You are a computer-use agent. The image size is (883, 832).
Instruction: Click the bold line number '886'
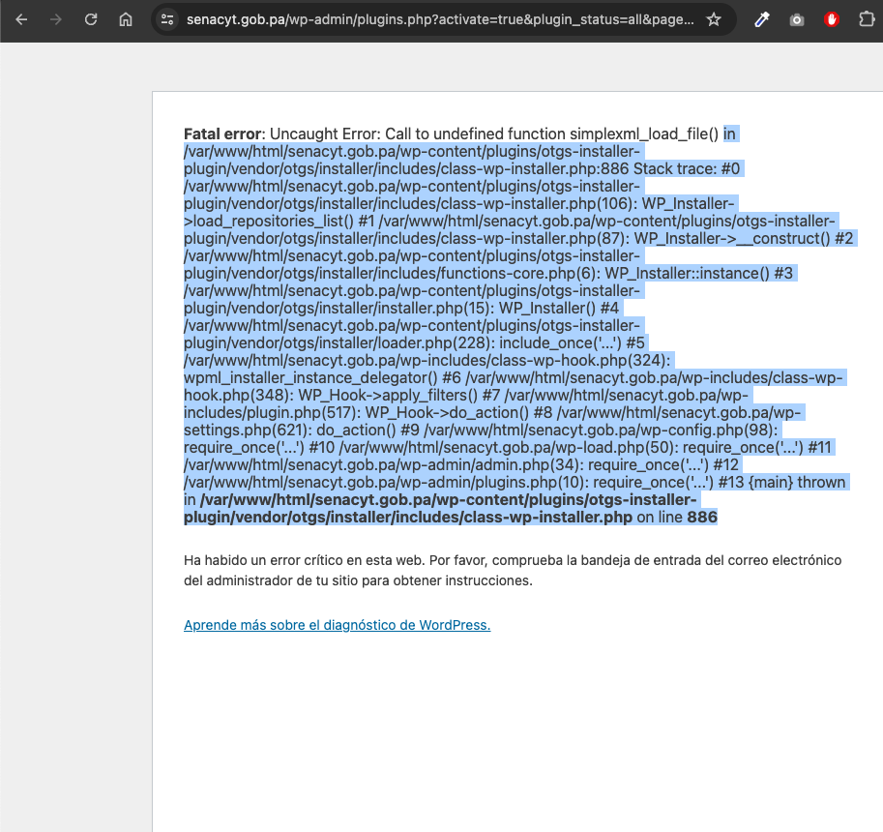702,518
